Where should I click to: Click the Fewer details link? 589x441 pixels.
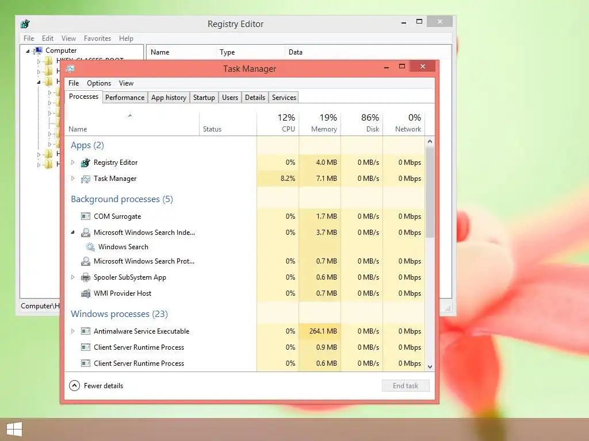[104, 385]
